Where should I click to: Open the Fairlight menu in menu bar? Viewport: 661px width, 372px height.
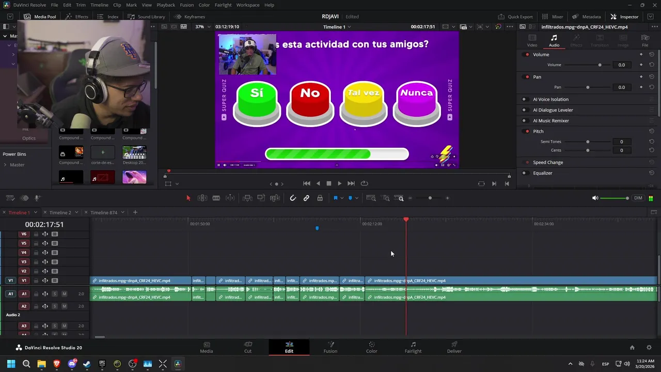tap(223, 5)
